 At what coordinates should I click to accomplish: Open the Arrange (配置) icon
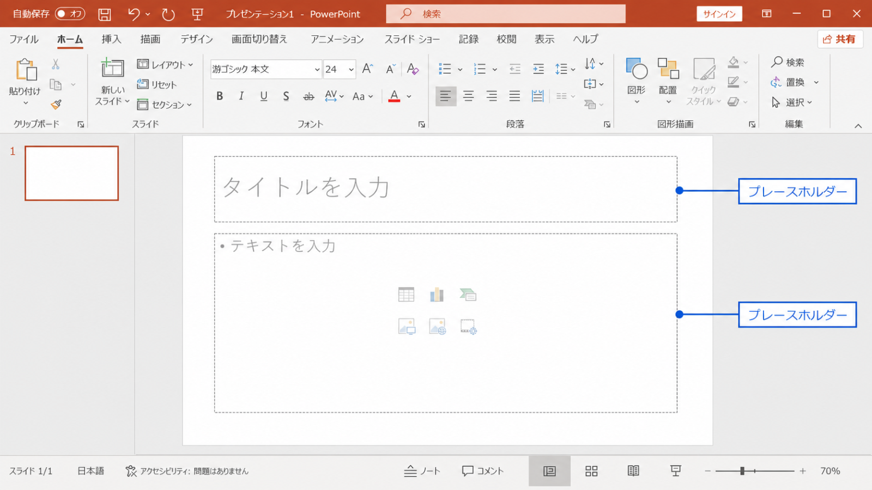(x=668, y=69)
